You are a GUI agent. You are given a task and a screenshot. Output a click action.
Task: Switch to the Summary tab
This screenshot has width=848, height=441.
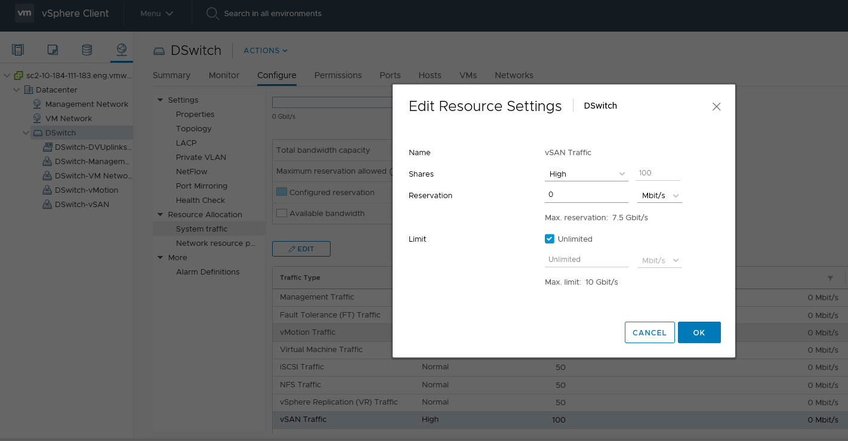coord(171,75)
